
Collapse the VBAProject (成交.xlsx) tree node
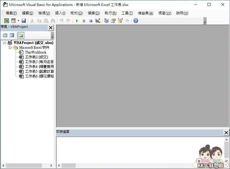click(x=4, y=43)
